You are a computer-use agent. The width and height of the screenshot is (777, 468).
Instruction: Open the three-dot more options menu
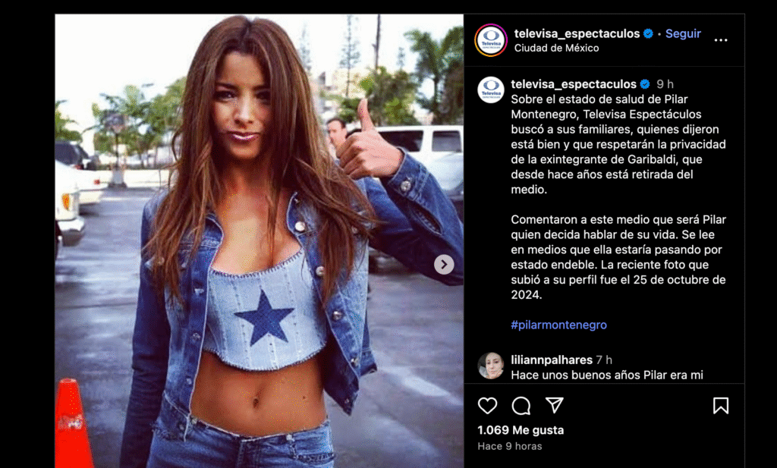click(x=721, y=40)
